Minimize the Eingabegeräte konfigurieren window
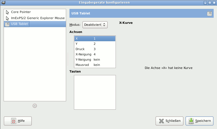The image size is (217, 129). click(205, 2)
